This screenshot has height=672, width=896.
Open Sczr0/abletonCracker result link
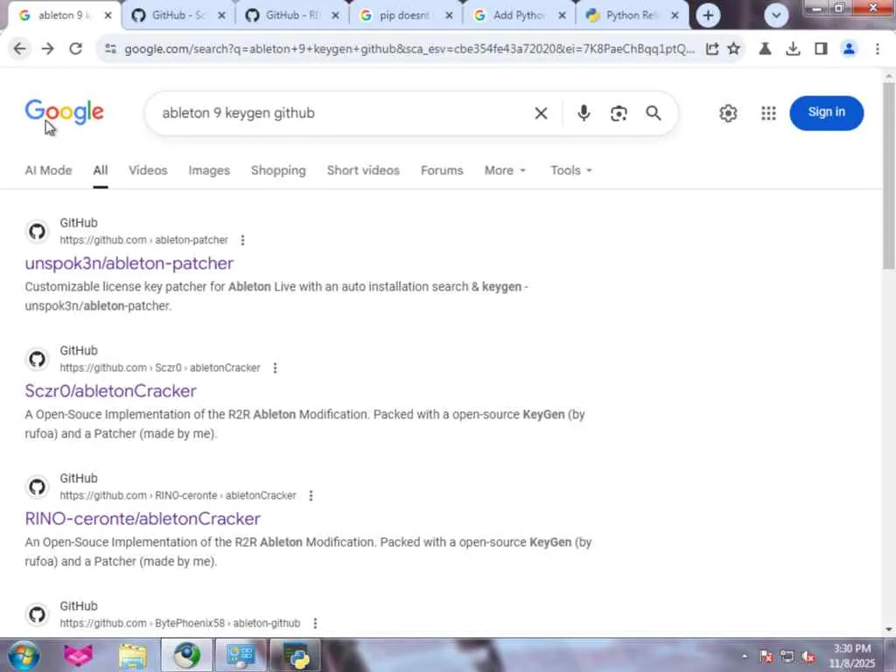(111, 391)
